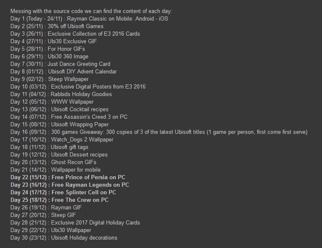Click the Android link on Day 1
This screenshot has width=322, height=248.
[x=144, y=18]
